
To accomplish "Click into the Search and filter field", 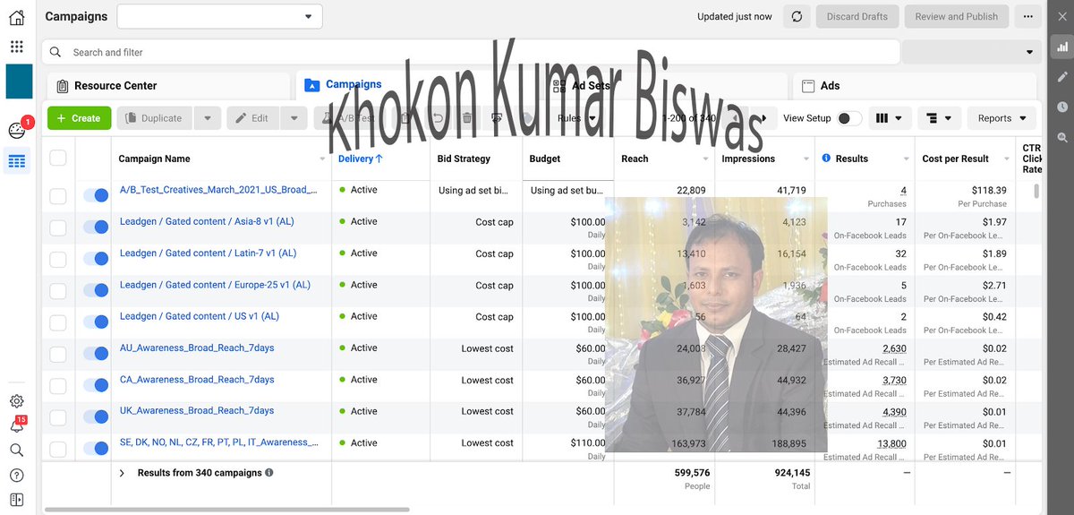I will (x=470, y=52).
